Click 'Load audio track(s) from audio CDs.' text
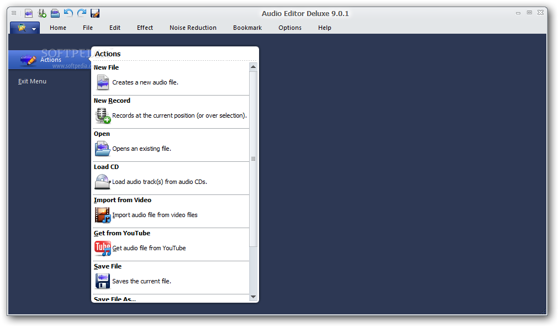The image size is (559, 327). click(159, 182)
